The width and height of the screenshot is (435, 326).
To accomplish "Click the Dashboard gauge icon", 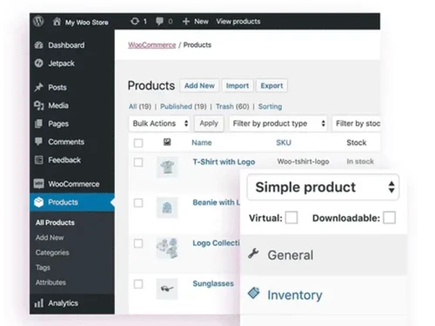I will (x=39, y=45).
